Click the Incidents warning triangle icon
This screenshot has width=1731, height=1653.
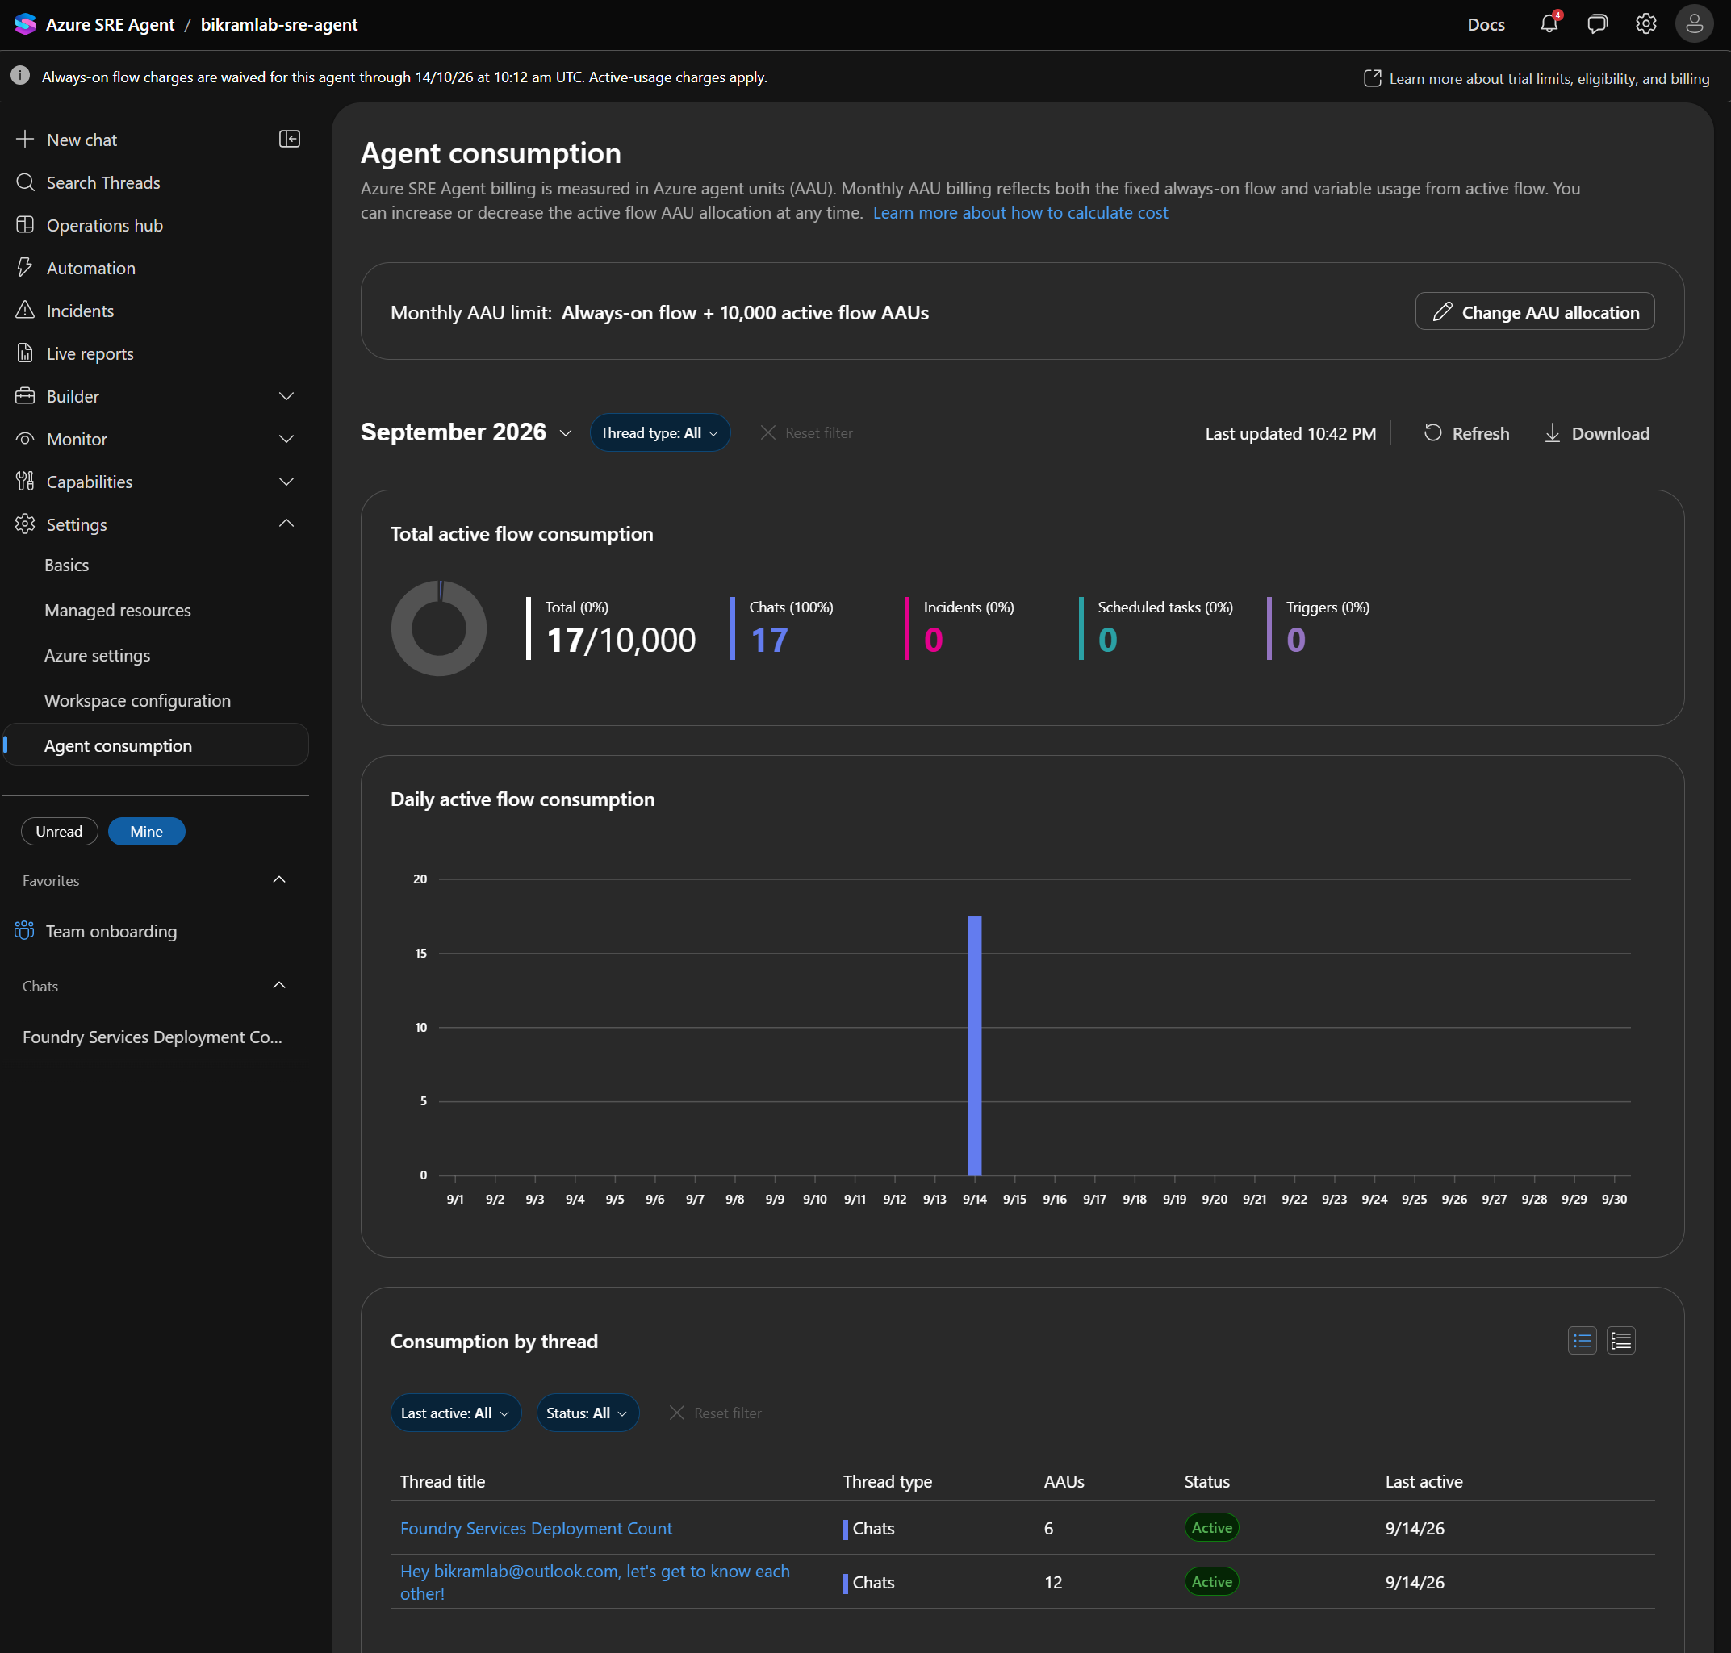click(x=25, y=310)
